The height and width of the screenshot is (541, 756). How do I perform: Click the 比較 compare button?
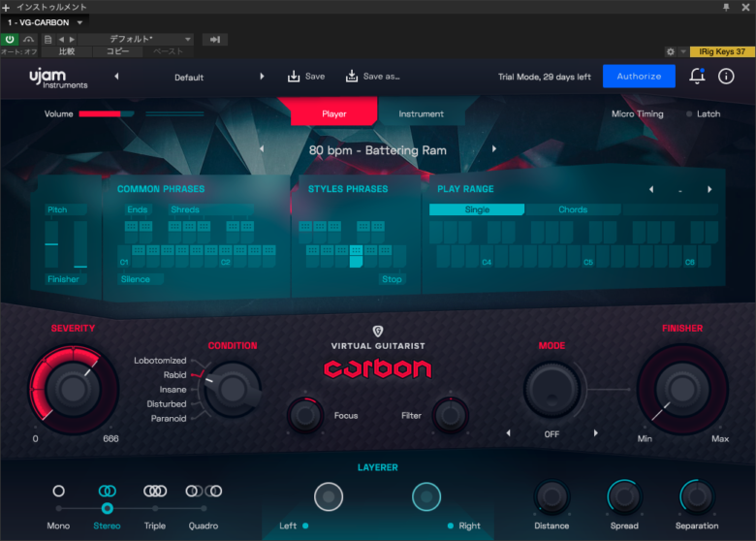[67, 51]
